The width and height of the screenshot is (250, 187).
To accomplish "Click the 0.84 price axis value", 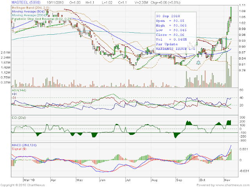I will click(x=242, y=58).
